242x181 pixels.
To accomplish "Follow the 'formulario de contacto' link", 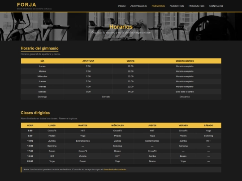I will [x=115, y=169].
